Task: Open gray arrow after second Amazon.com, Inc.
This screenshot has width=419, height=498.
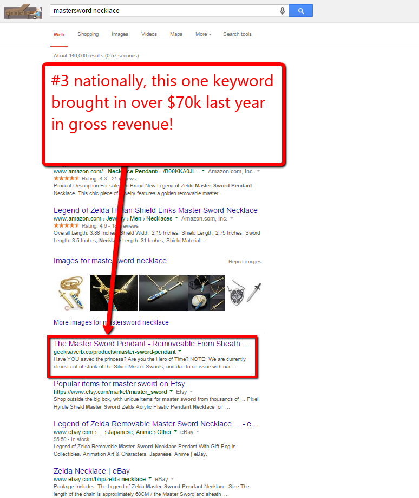Action: click(232, 218)
